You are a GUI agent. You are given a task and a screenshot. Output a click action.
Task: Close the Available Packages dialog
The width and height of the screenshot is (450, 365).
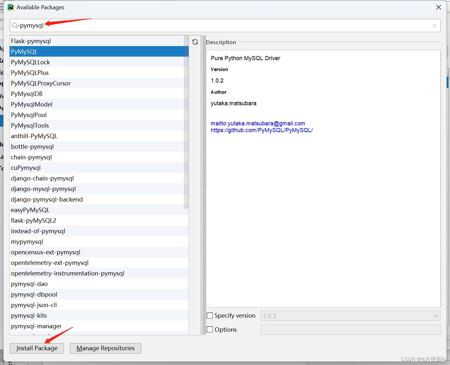[438, 7]
